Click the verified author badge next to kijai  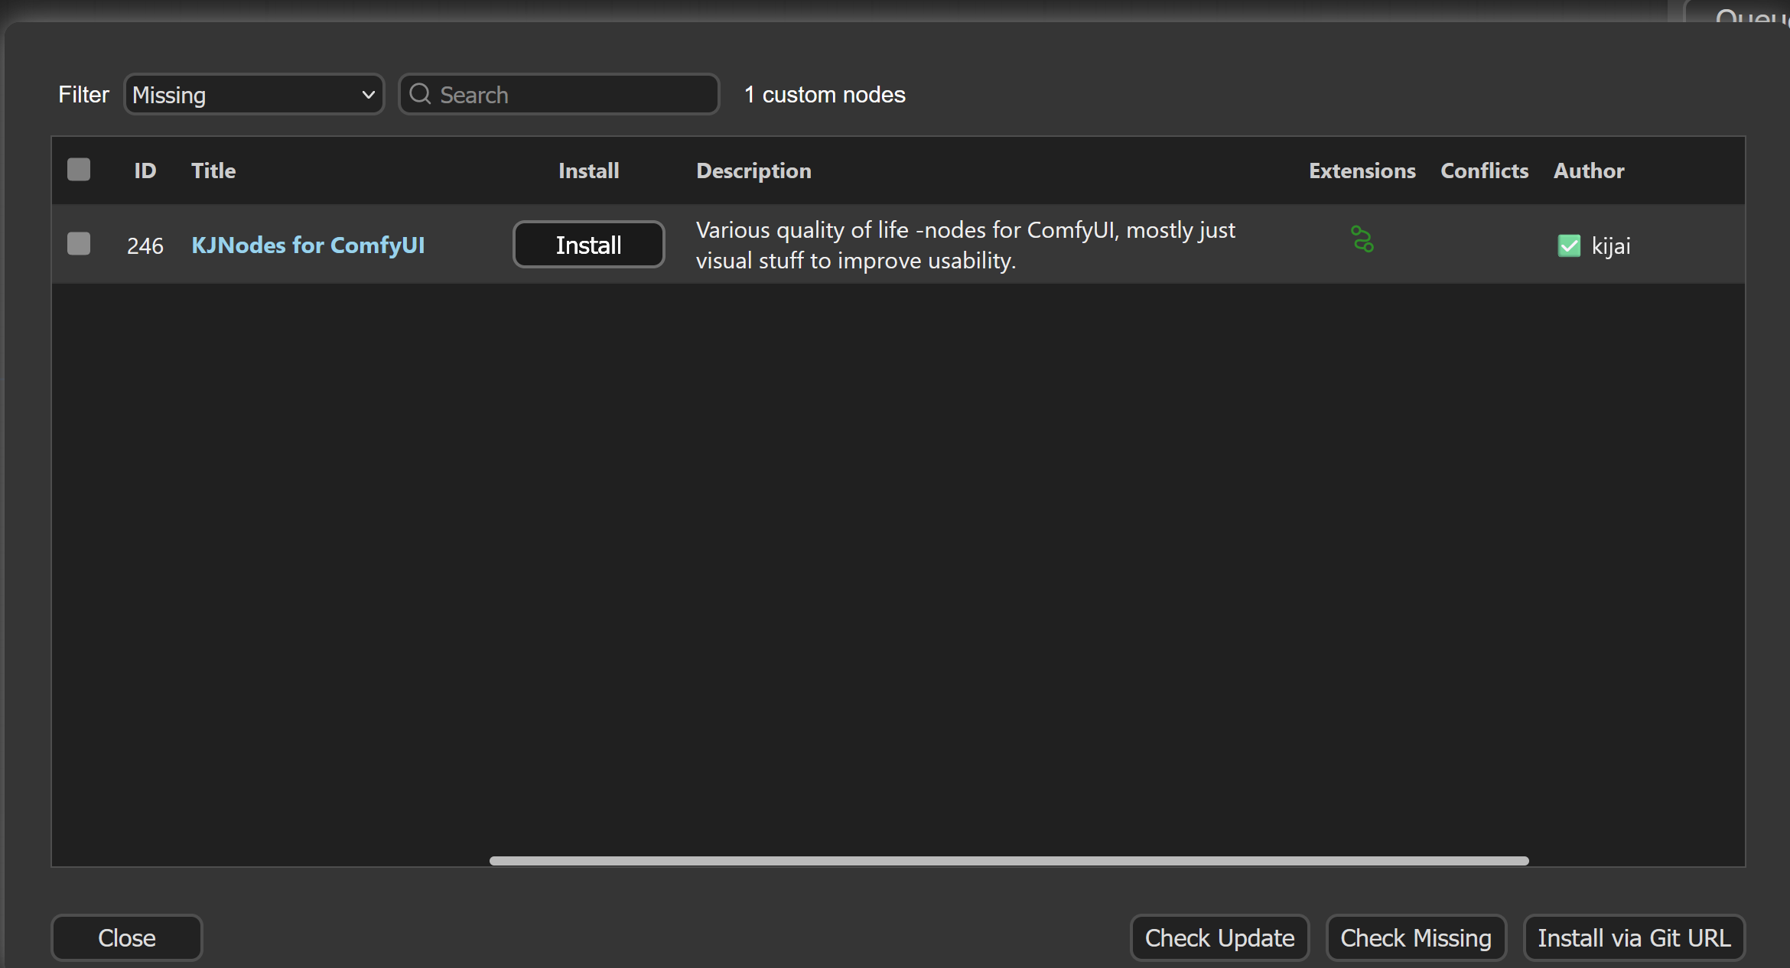point(1570,245)
